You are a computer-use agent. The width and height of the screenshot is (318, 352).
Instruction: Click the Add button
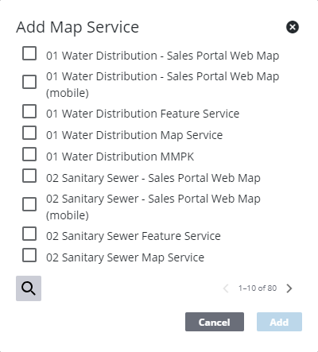pyautogui.click(x=279, y=322)
